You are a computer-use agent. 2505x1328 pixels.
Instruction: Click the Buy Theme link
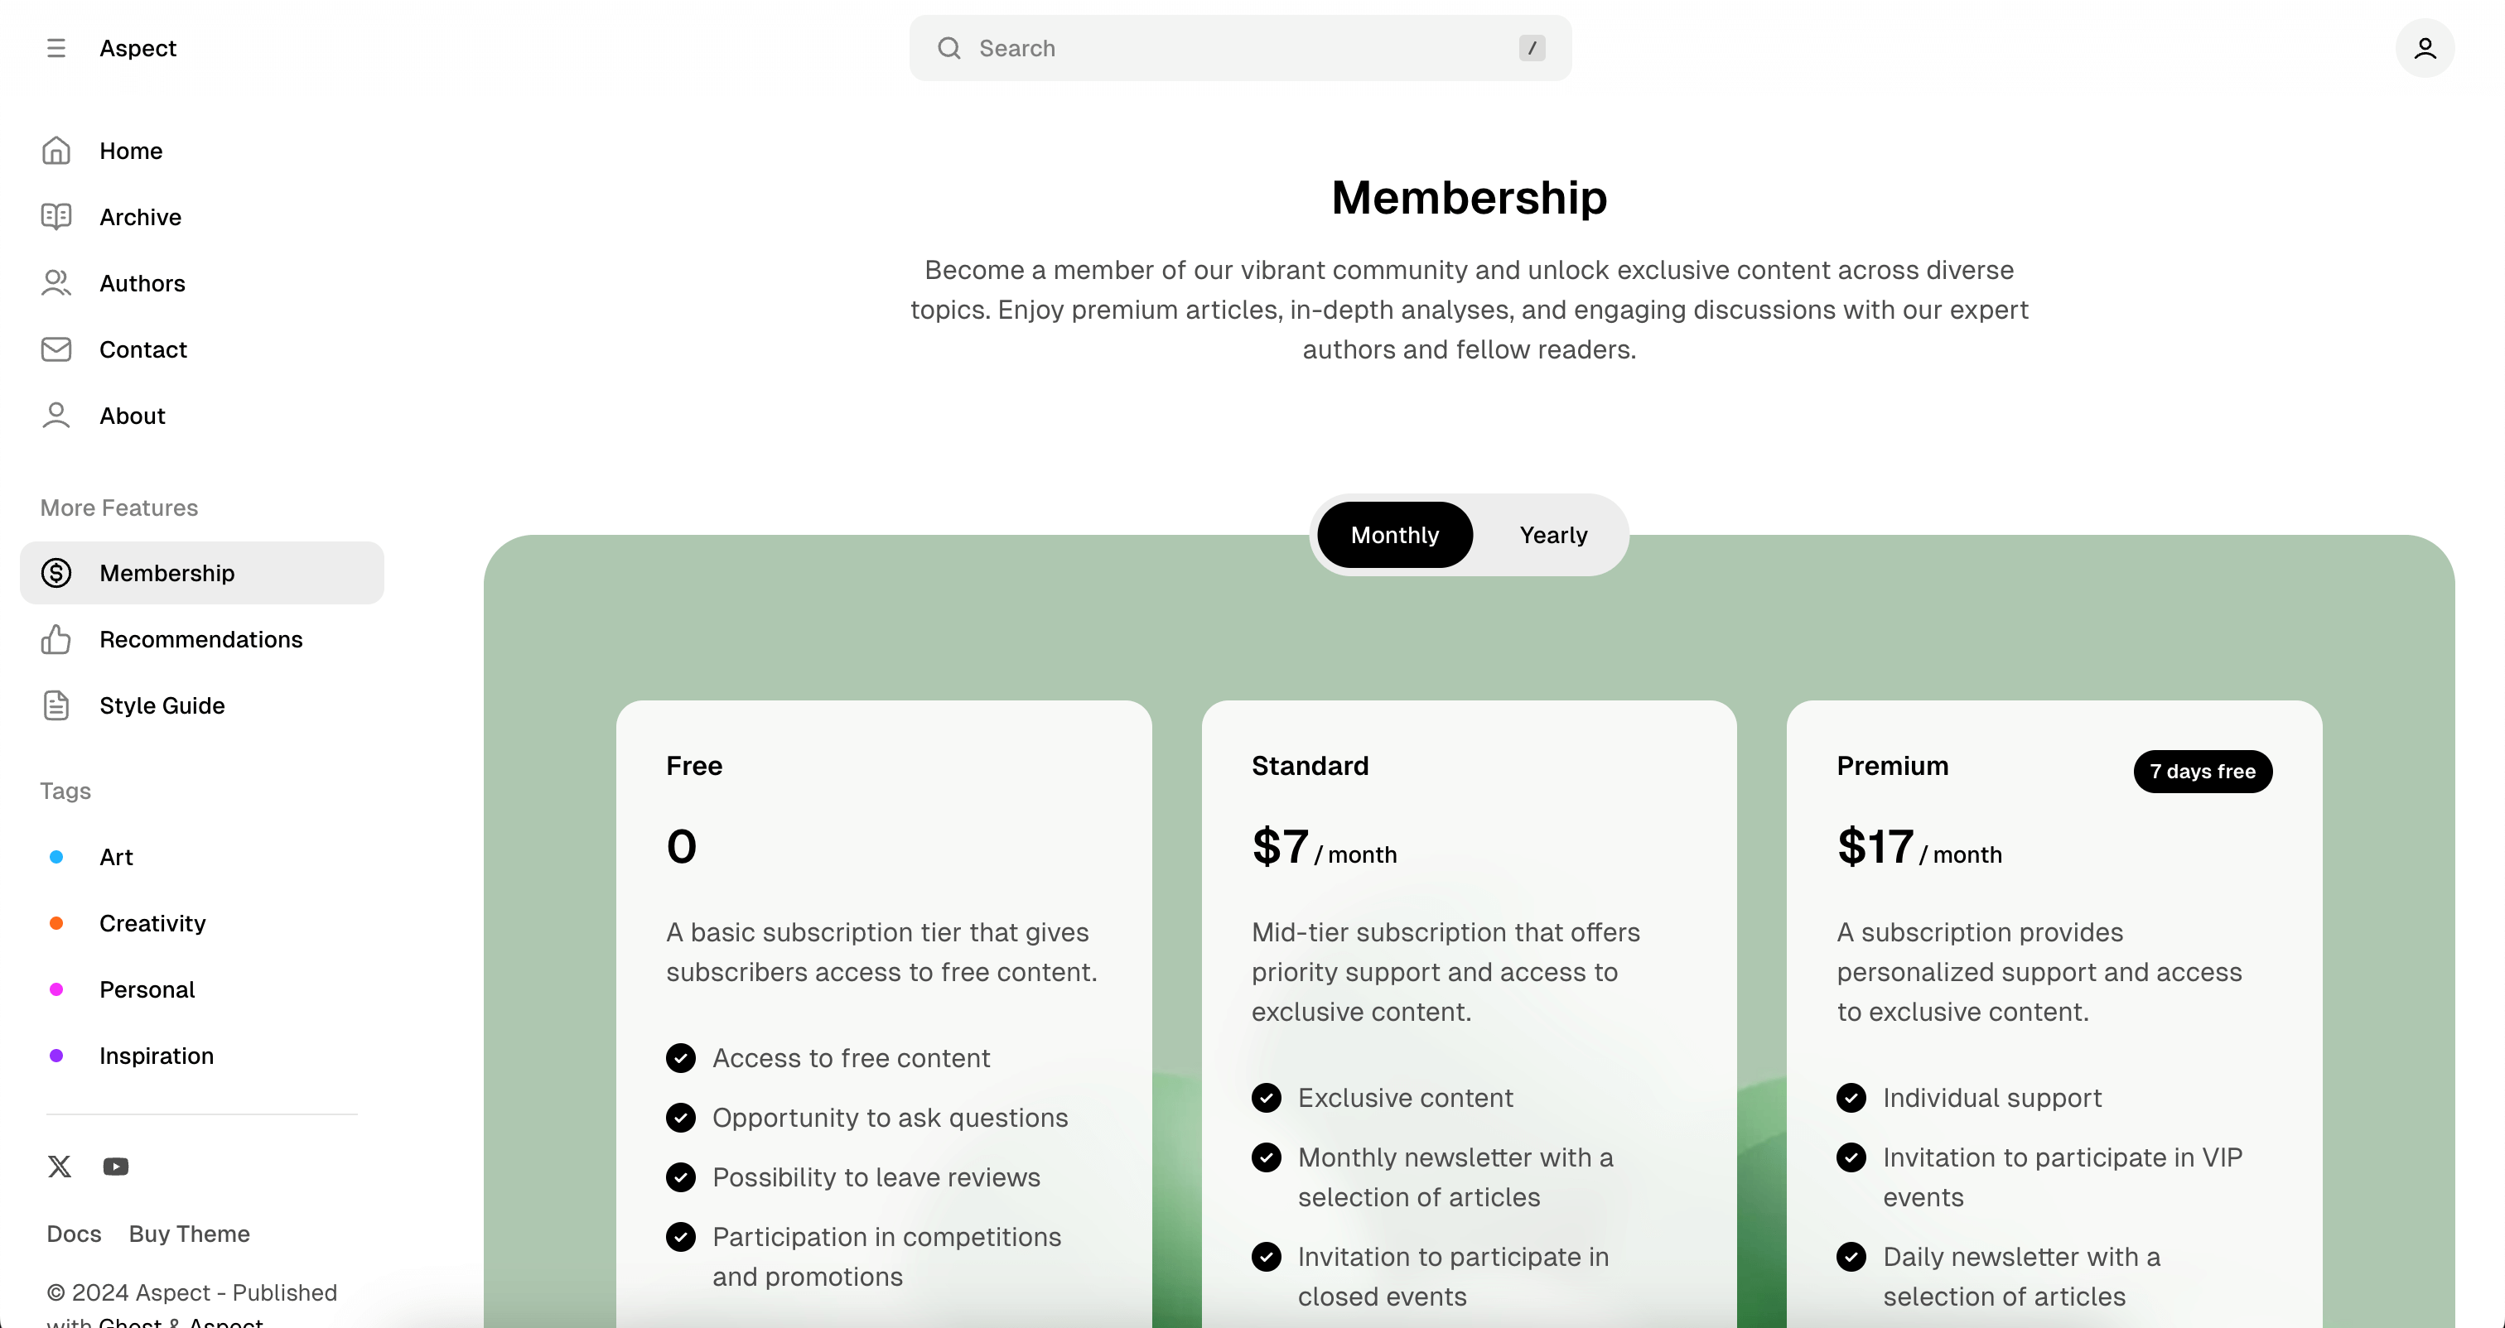[x=190, y=1233]
